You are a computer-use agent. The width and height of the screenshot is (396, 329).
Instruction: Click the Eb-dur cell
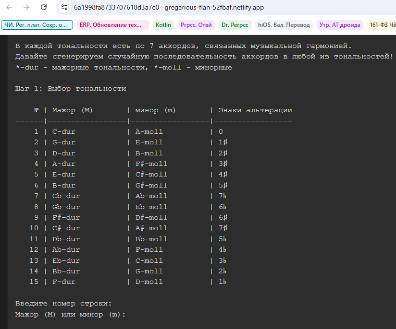click(66, 261)
